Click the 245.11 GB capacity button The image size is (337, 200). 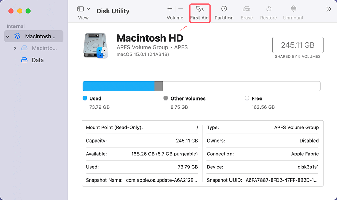tap(298, 45)
